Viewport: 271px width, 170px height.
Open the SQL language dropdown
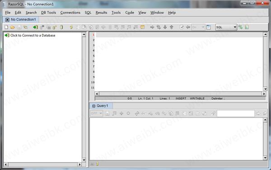[226, 27]
